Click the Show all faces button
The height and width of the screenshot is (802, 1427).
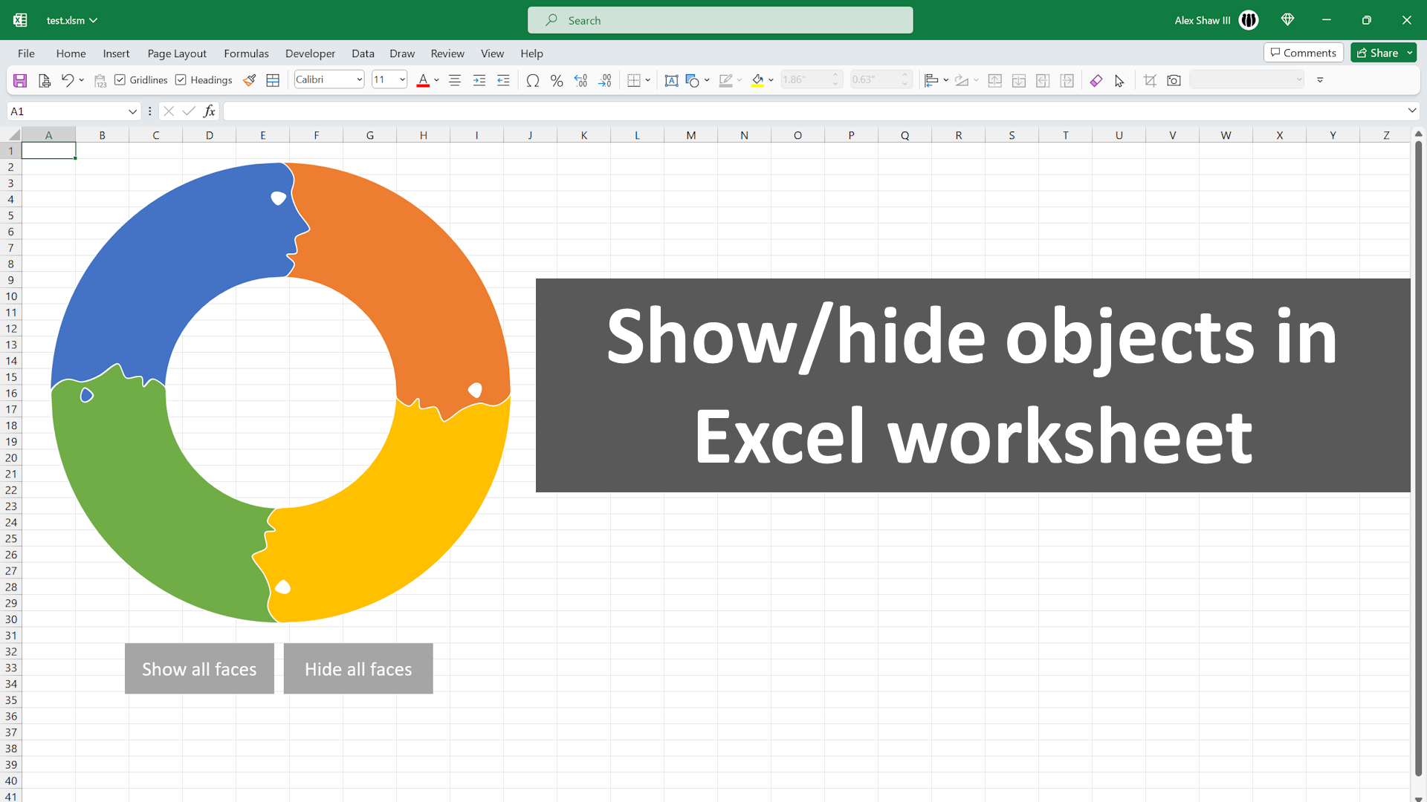199,668
